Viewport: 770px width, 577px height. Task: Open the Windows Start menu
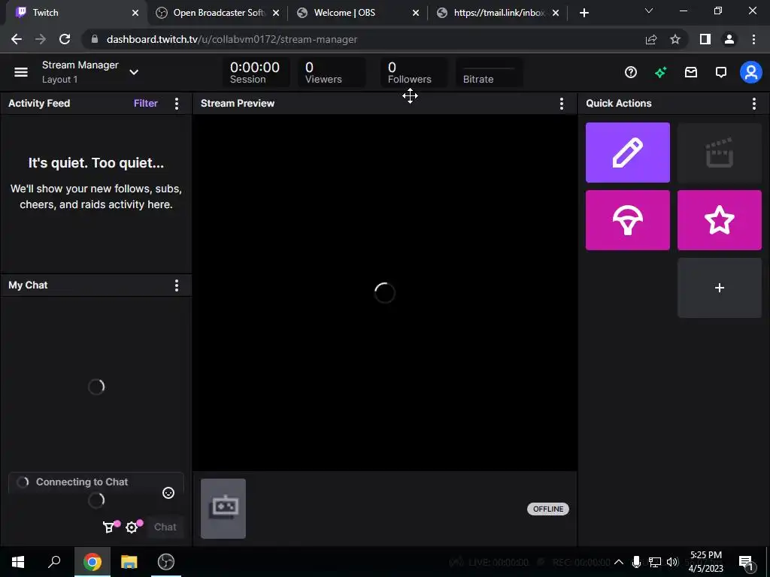[x=18, y=562]
